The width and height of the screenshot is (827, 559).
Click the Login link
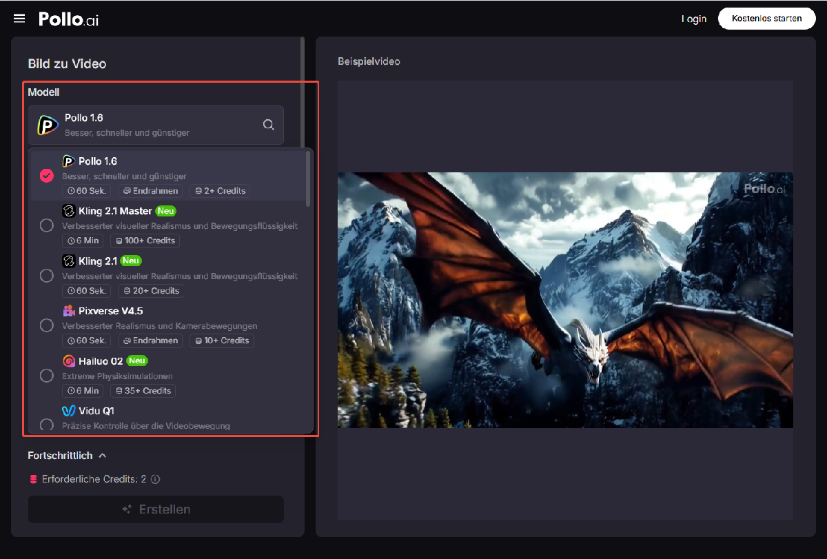(x=694, y=19)
